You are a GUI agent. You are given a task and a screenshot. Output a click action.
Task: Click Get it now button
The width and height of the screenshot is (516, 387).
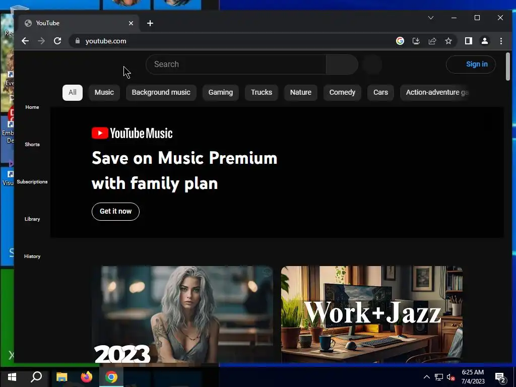point(115,211)
